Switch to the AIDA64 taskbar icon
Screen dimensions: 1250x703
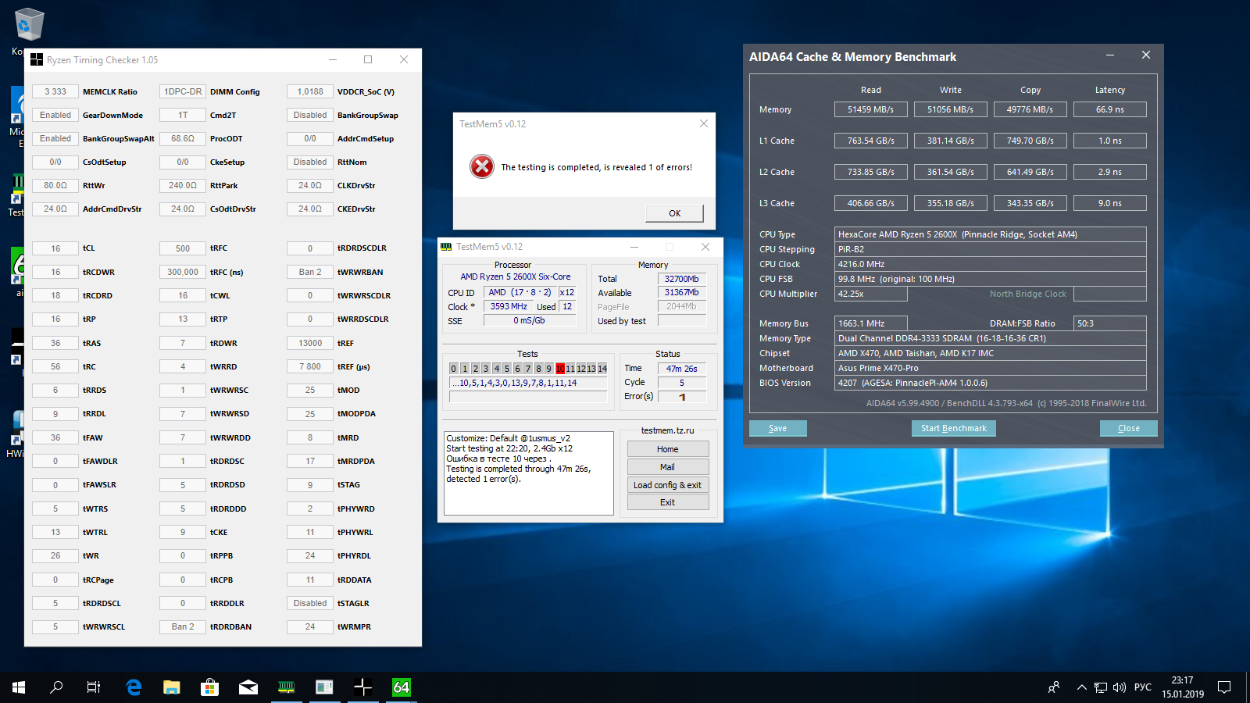[401, 687]
